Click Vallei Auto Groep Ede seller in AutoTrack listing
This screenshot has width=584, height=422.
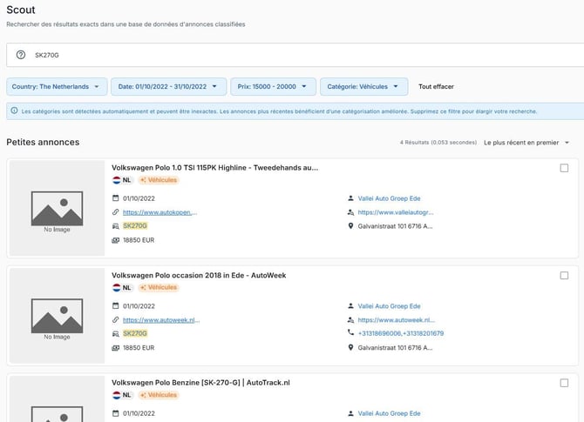click(x=390, y=413)
